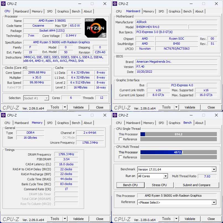Click the Core Voltage value 0.944 V
The width and height of the screenshot is (223, 223).
tap(71, 36)
